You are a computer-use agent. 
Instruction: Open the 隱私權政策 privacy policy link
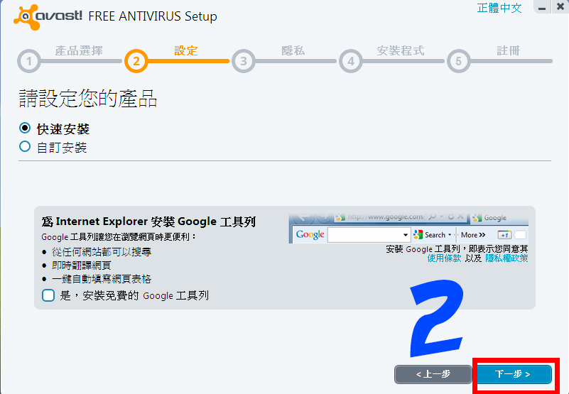tap(506, 258)
